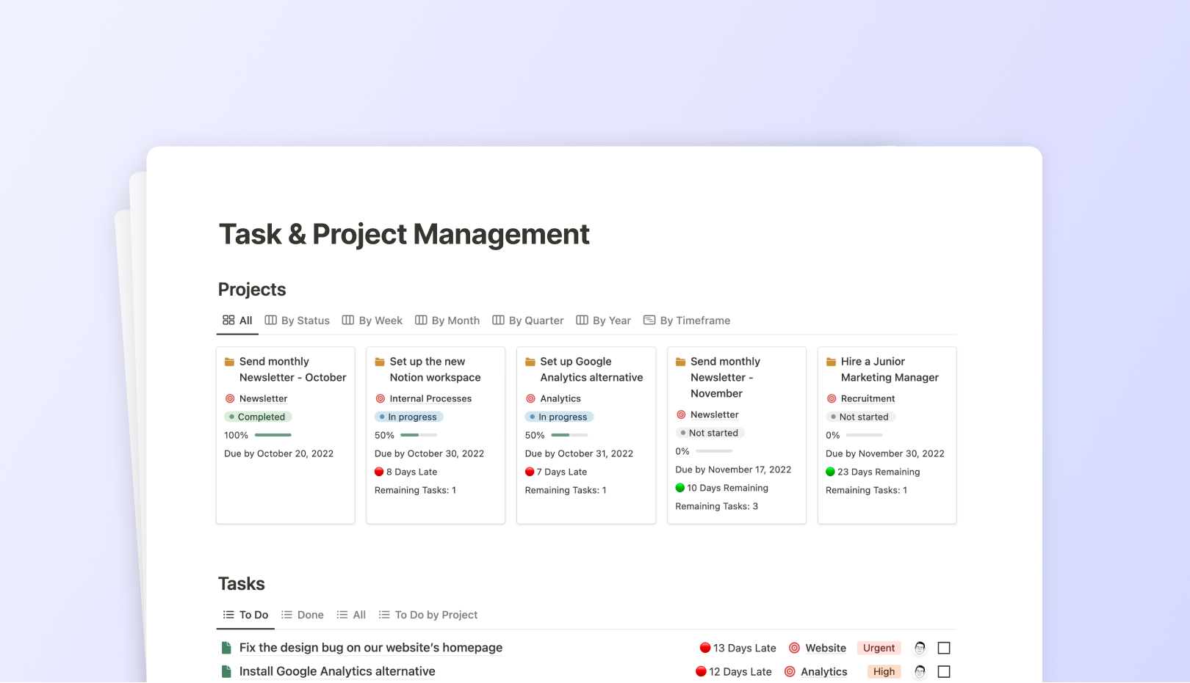Viewport: 1190px width, 683px height.
Task: Open the By Month view
Action: point(455,320)
